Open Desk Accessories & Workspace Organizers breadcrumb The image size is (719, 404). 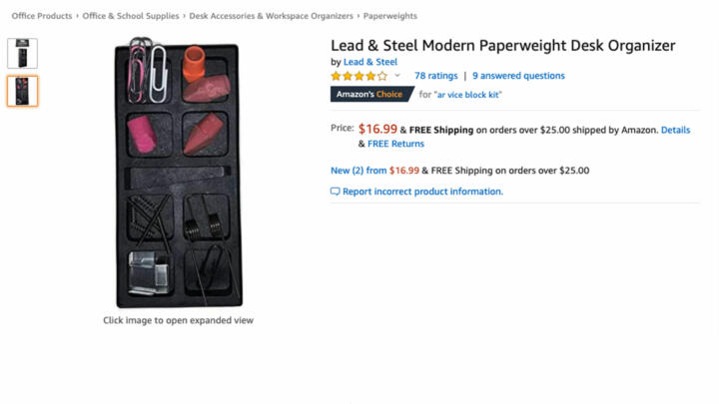click(271, 16)
